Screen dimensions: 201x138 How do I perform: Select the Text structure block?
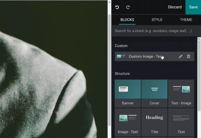pos(181,122)
